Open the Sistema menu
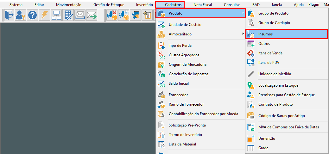The image size is (329, 154). (16, 5)
